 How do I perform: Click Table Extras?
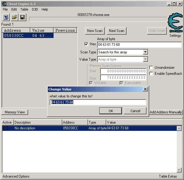pos(168,176)
